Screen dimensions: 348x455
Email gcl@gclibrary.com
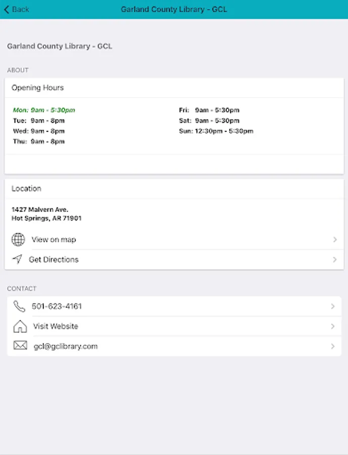coord(66,346)
